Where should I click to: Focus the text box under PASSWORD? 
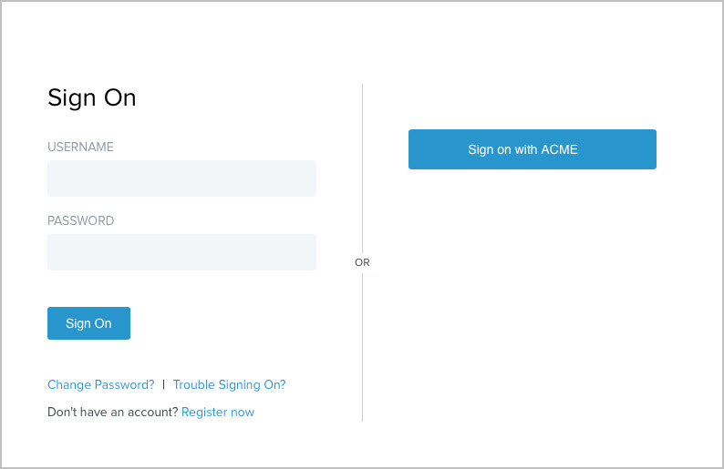181,252
